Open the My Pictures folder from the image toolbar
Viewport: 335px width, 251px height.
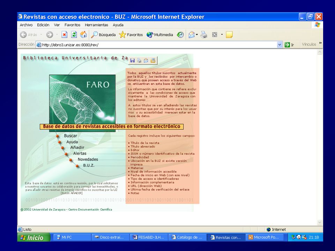[x=153, y=61]
